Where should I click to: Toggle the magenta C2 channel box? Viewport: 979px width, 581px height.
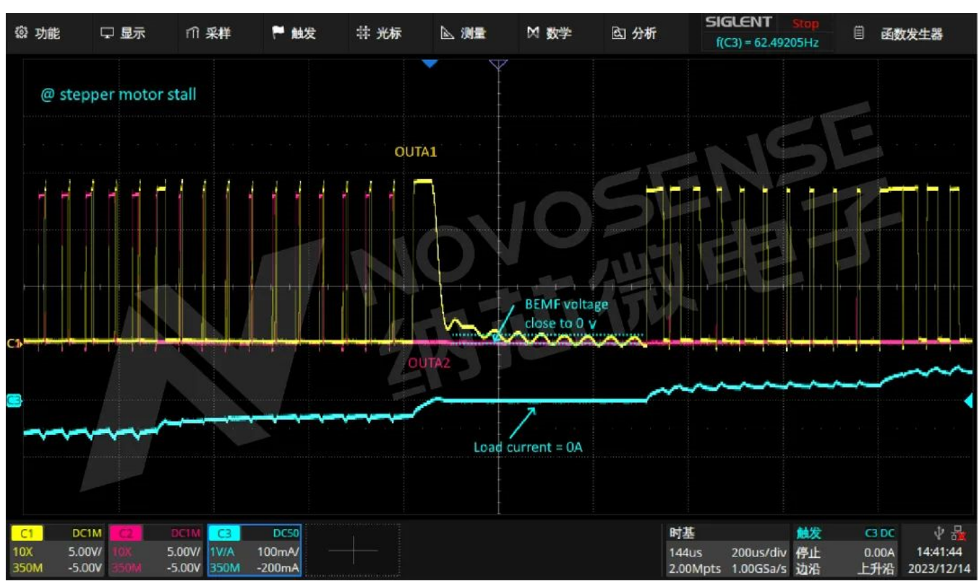(155, 551)
